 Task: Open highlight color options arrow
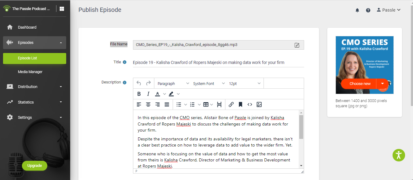(x=178, y=94)
